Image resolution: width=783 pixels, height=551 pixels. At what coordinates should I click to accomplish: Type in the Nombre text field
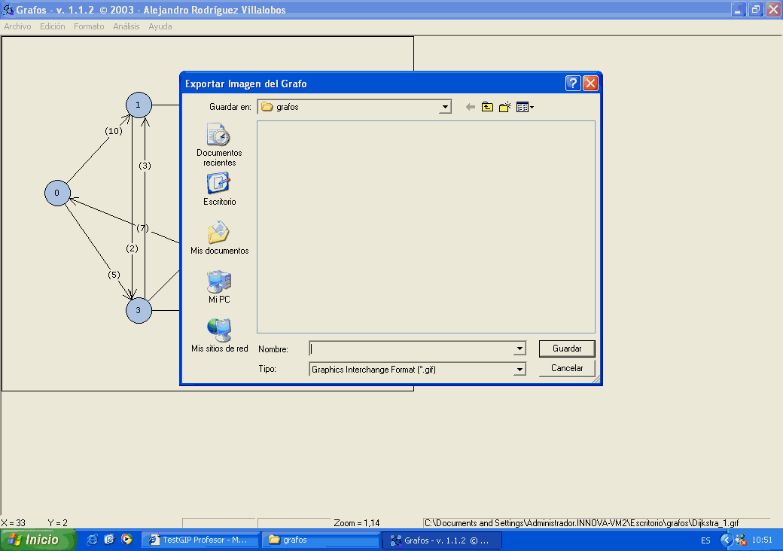[x=411, y=349]
